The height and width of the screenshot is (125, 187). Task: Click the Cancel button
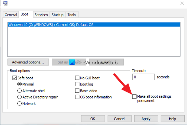pos(119,119)
